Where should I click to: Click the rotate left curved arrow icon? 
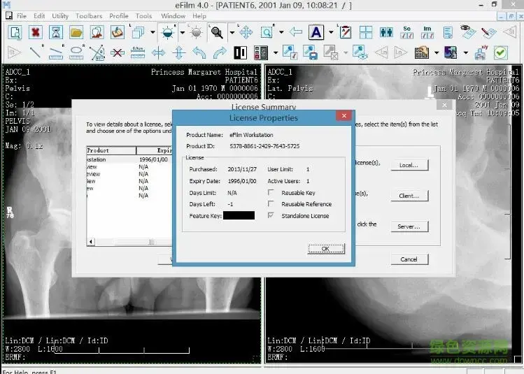[199, 52]
